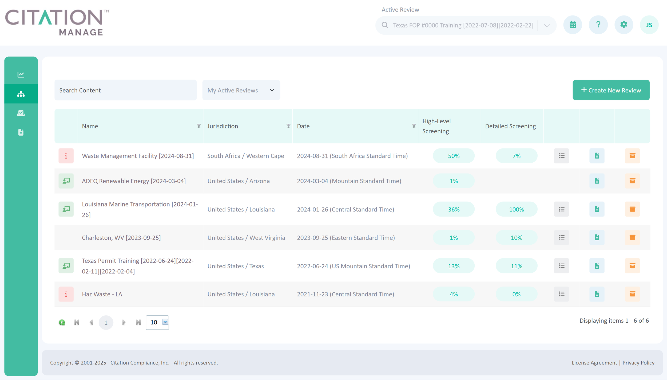The image size is (667, 380).
Task: Click Create New Review button
Action: [x=611, y=90]
